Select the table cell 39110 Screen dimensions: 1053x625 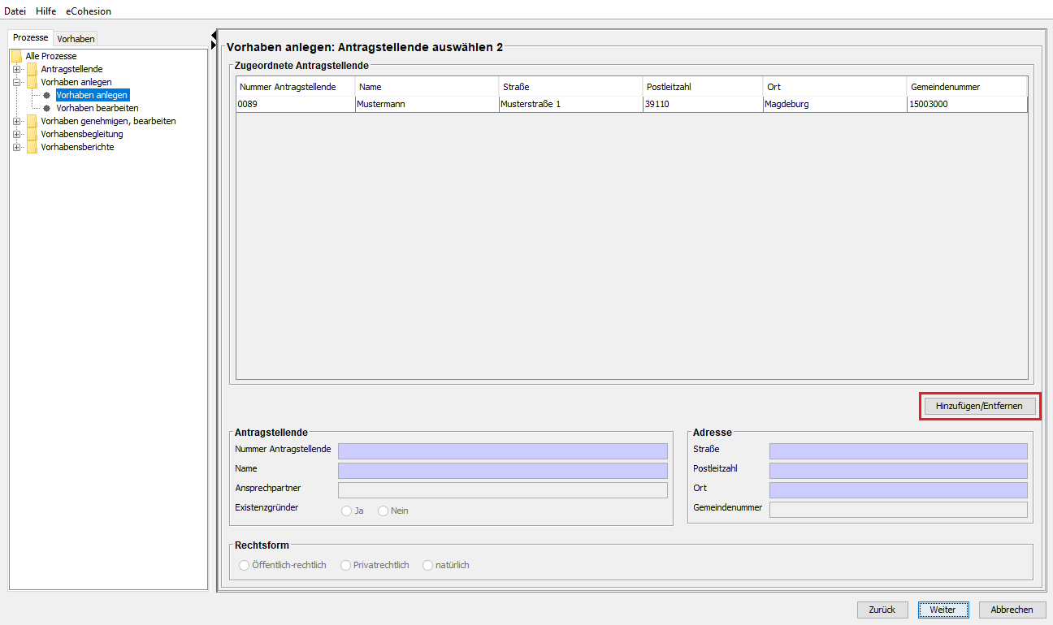click(x=703, y=104)
